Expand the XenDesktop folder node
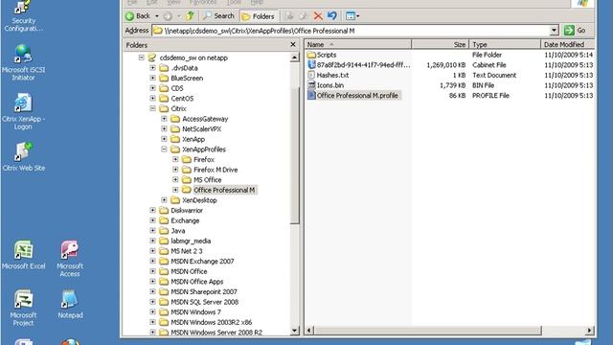Viewport: 613px width, 345px height. pos(164,200)
